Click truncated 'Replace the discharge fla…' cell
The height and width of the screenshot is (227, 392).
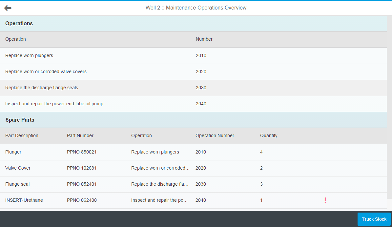(160, 184)
